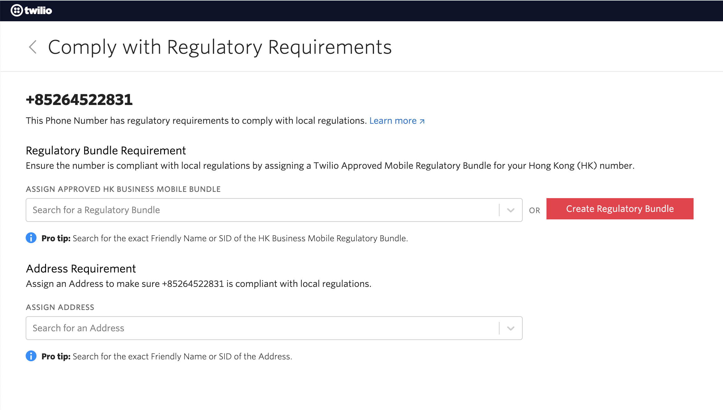Screen dimensions: 723x410
Task: Click the Comply with Regulatory Requirements title
Action: [x=220, y=47]
